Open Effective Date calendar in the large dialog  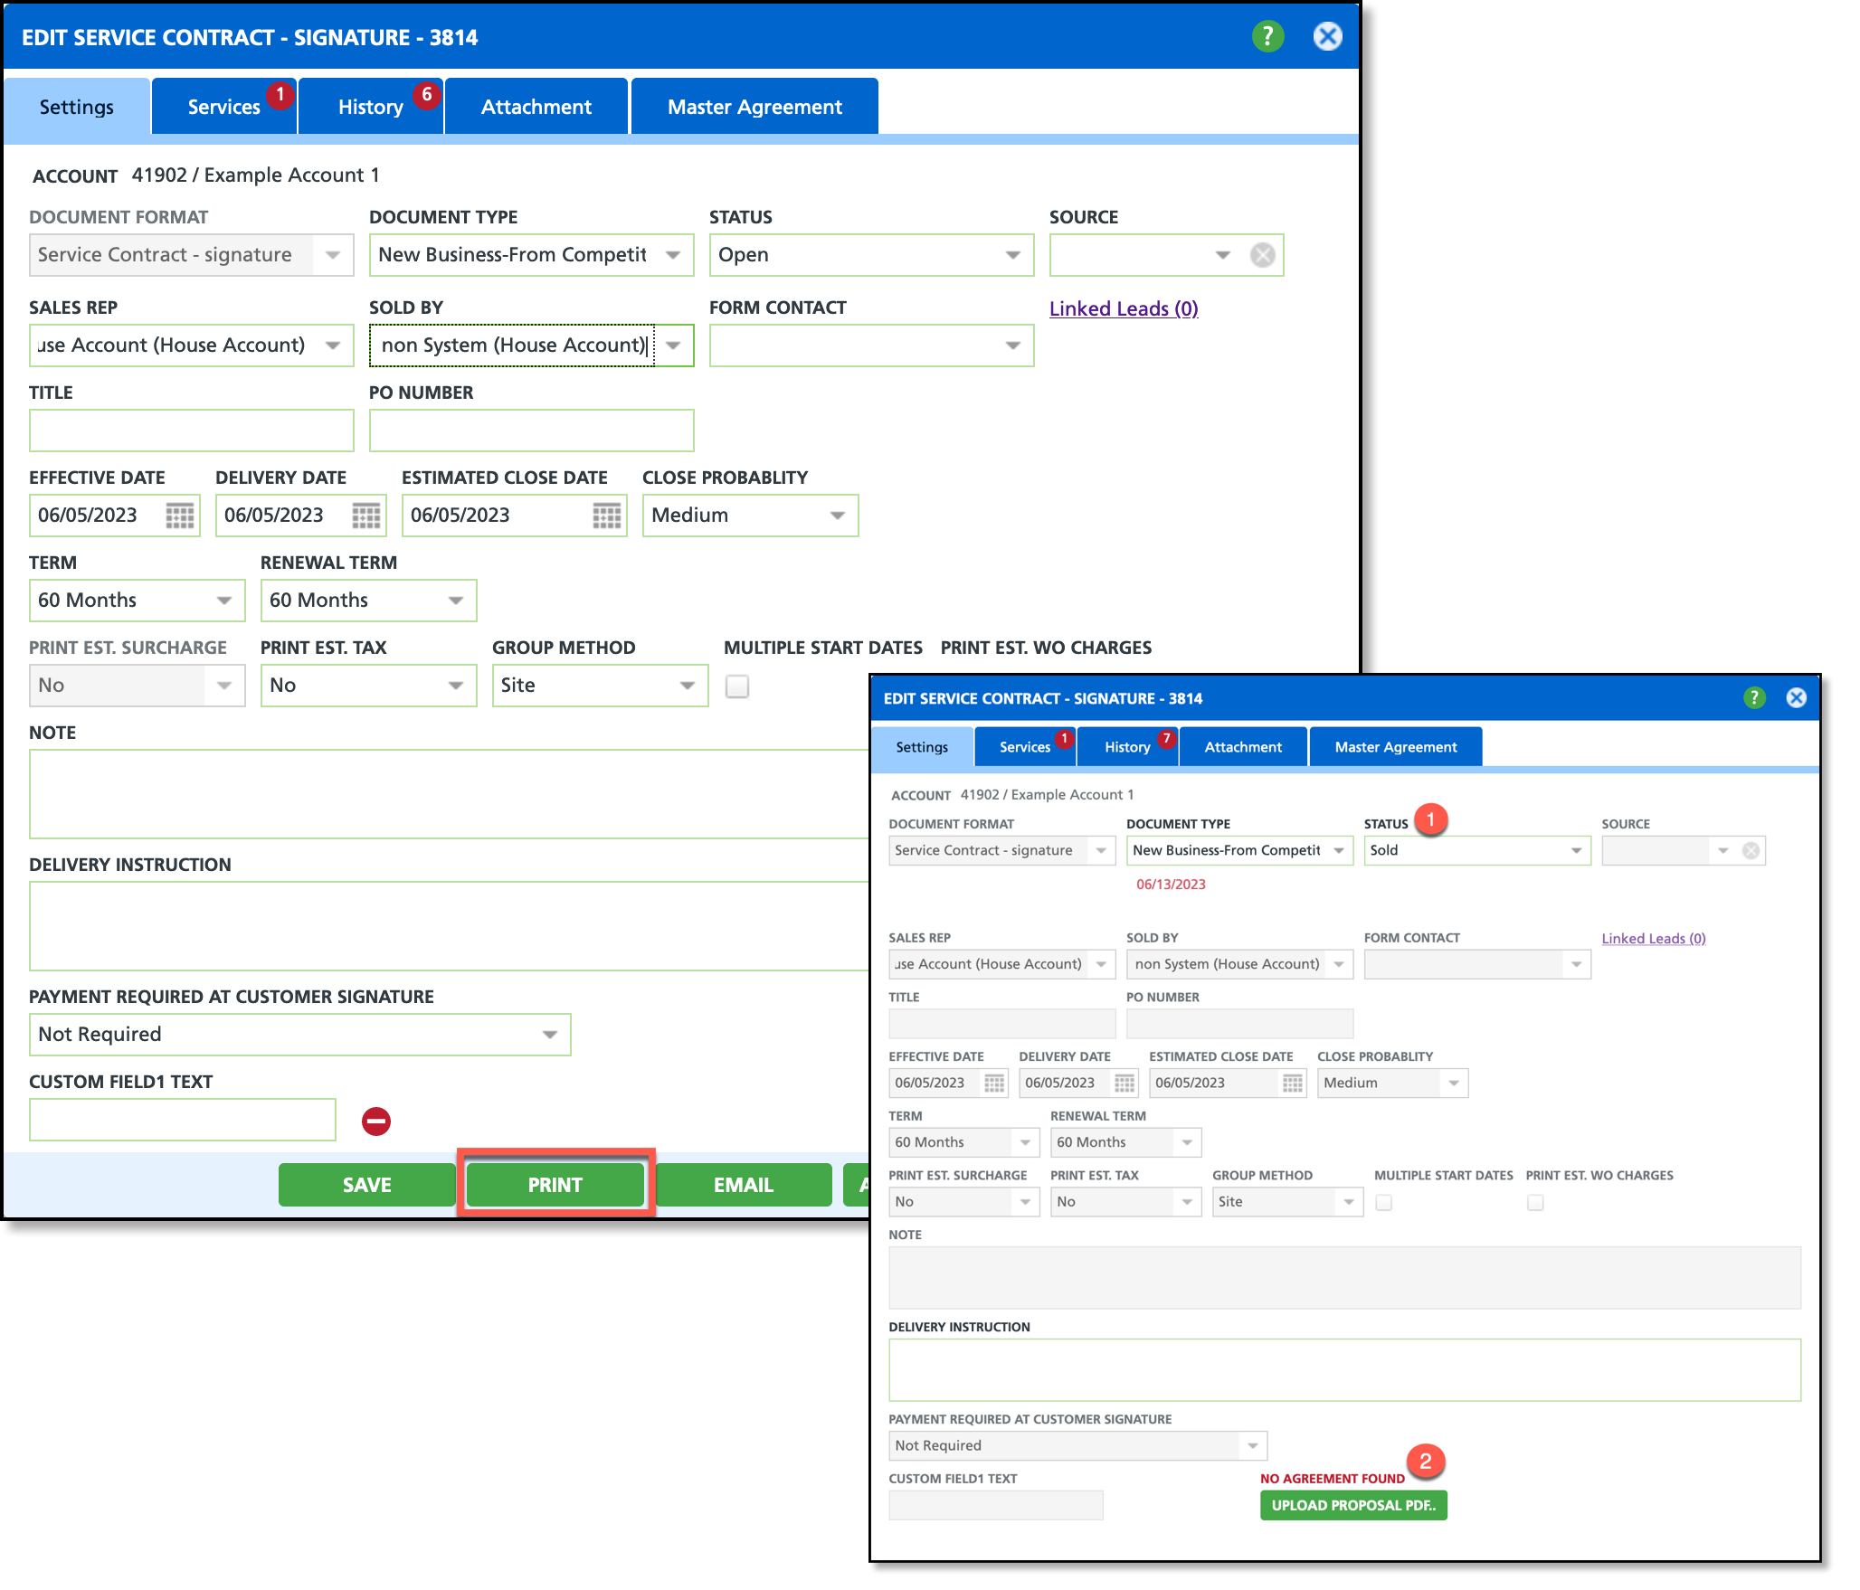(180, 516)
